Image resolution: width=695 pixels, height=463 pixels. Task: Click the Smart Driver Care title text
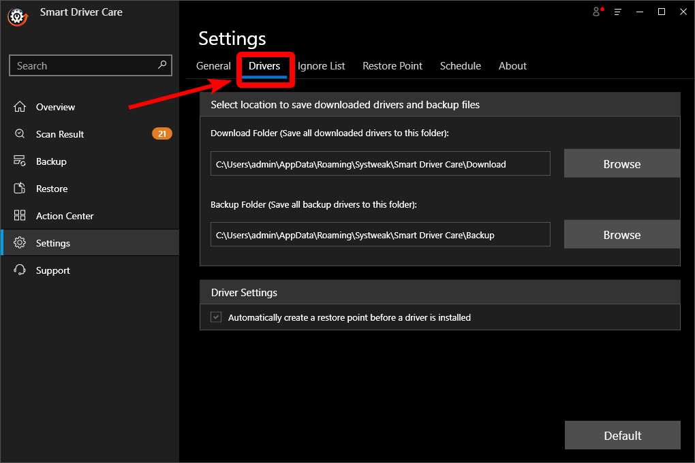[81, 12]
